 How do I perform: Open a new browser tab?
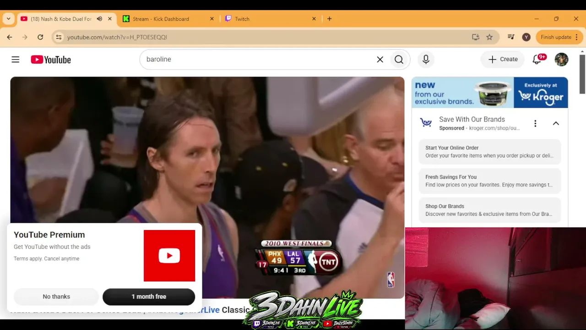point(329,19)
